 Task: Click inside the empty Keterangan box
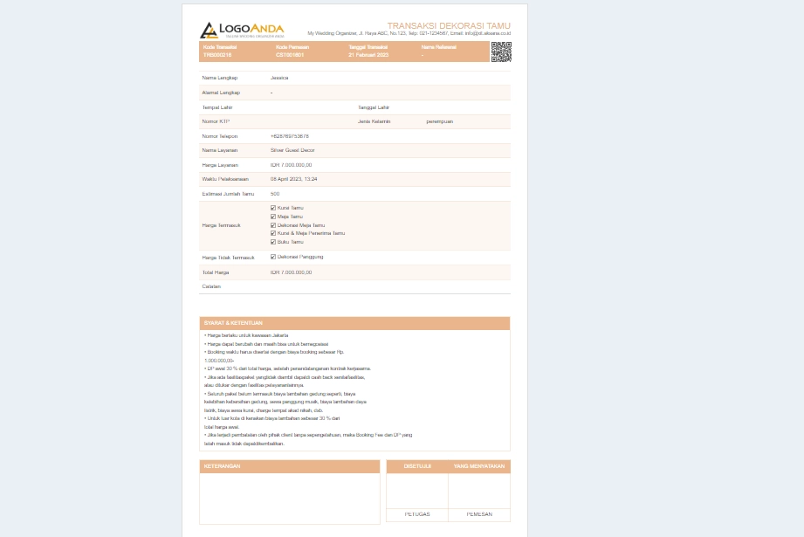289,498
